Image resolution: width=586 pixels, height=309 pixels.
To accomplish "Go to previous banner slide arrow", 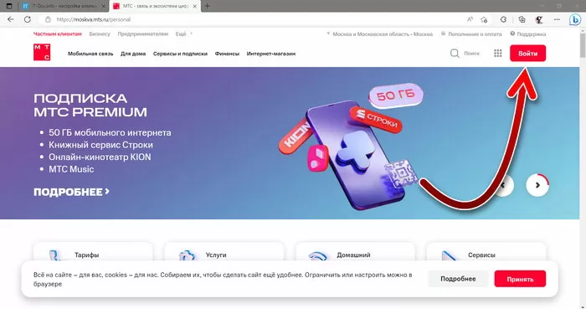I will pyautogui.click(x=503, y=185).
